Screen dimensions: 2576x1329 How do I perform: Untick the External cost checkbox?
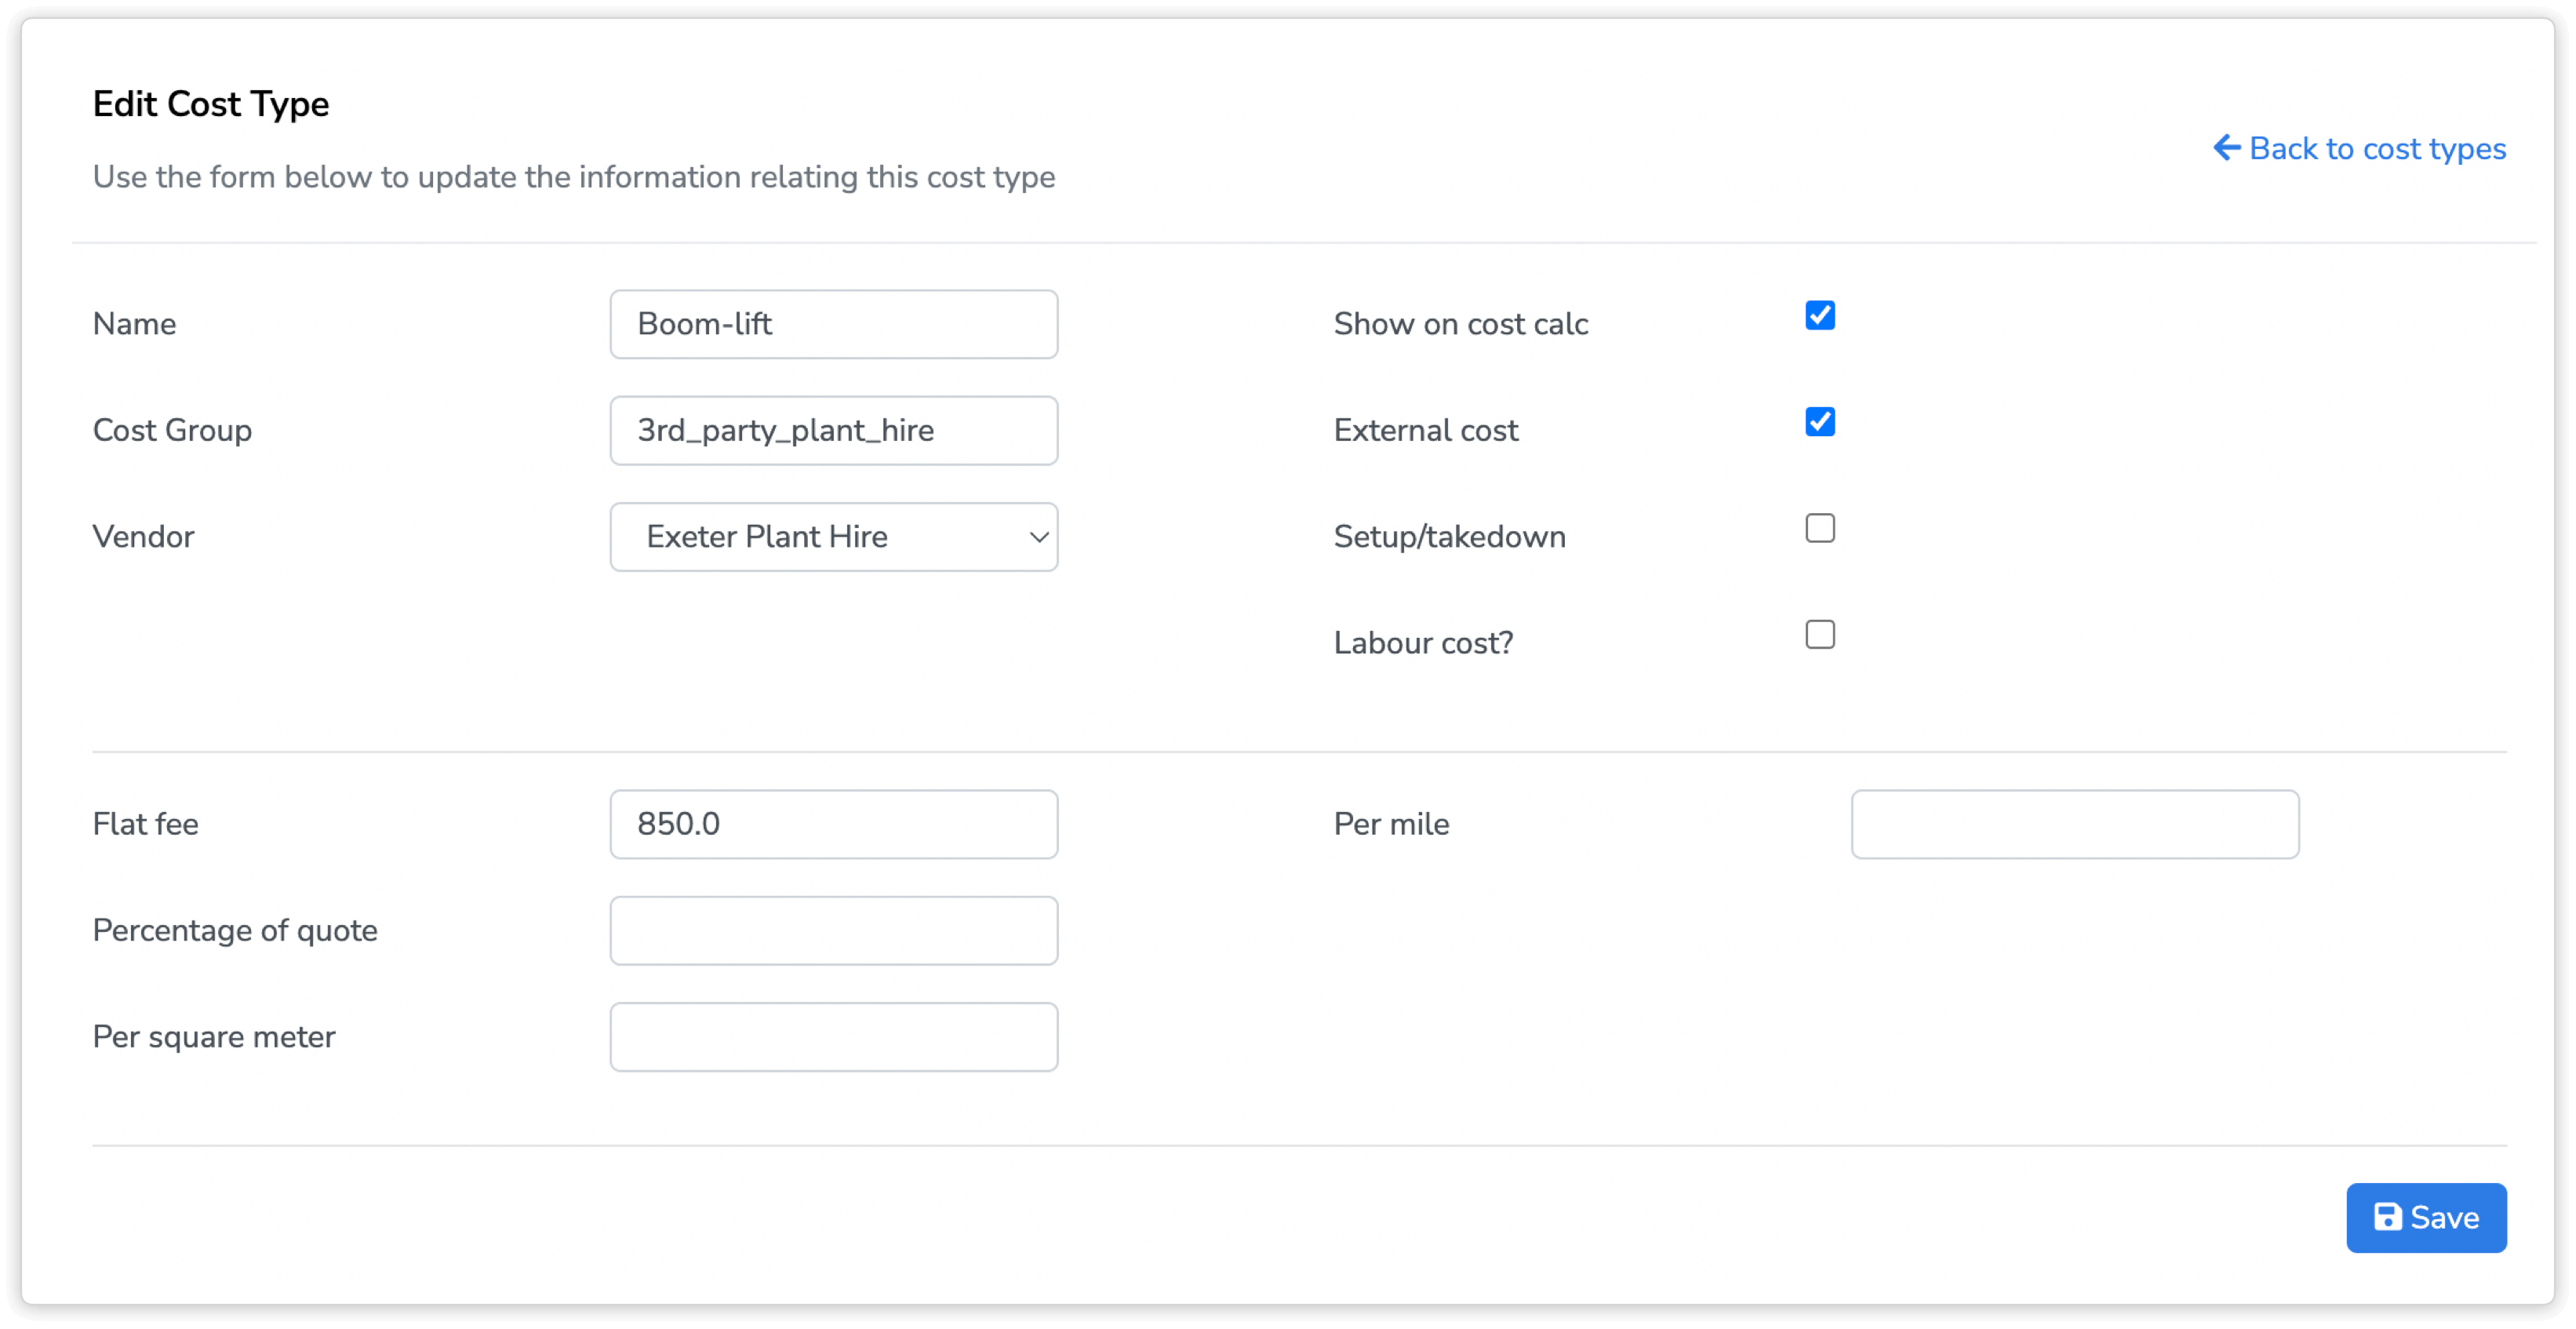[x=1820, y=422]
